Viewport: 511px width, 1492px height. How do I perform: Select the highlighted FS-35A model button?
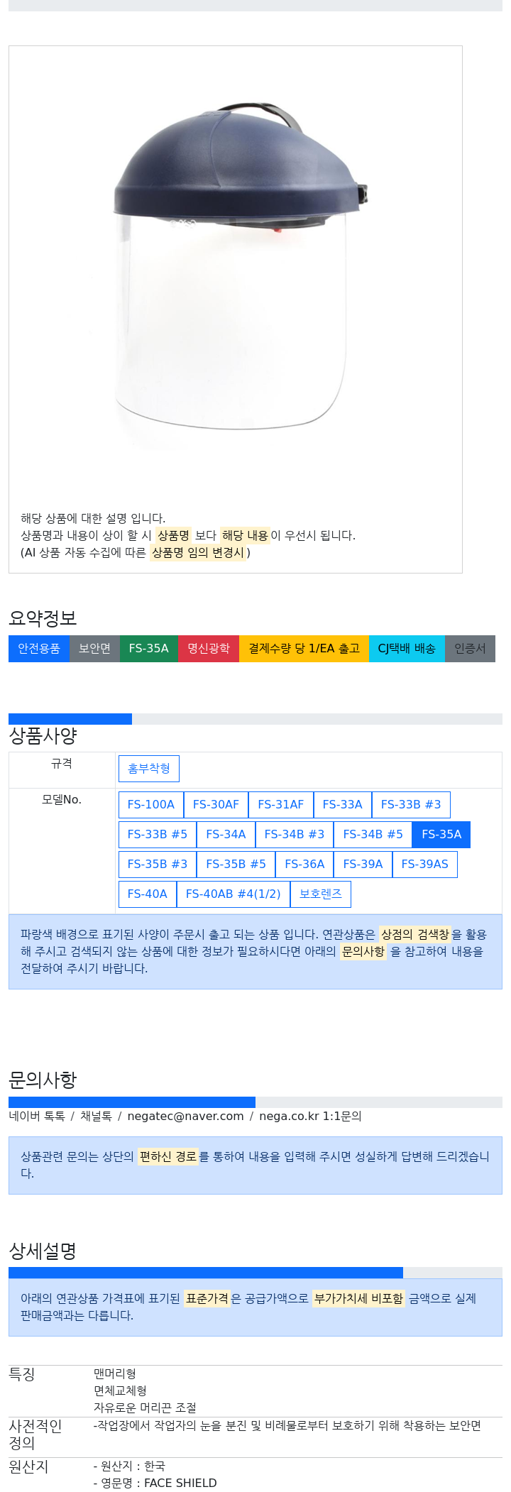[x=441, y=835]
